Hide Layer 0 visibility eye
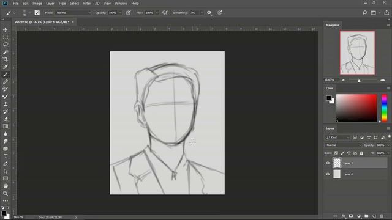This screenshot has height=220, width=392. coord(328,174)
